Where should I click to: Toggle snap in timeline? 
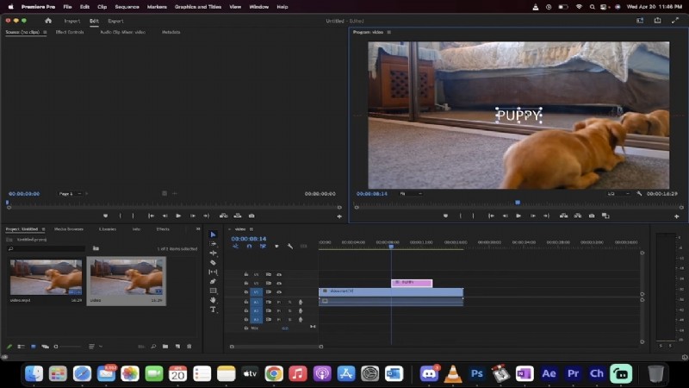(x=249, y=247)
